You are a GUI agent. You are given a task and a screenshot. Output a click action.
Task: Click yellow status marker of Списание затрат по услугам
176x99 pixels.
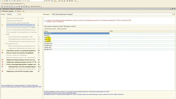click(x=2, y=51)
